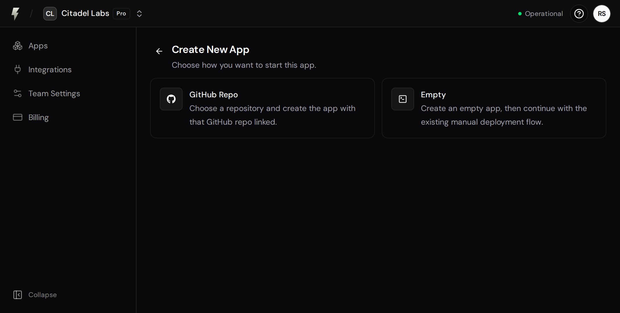Open the help question mark icon
The image size is (620, 313).
point(579,14)
